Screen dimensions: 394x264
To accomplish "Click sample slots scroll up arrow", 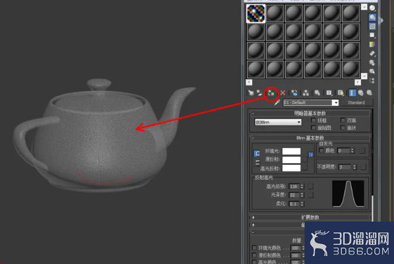I will (x=364, y=7).
